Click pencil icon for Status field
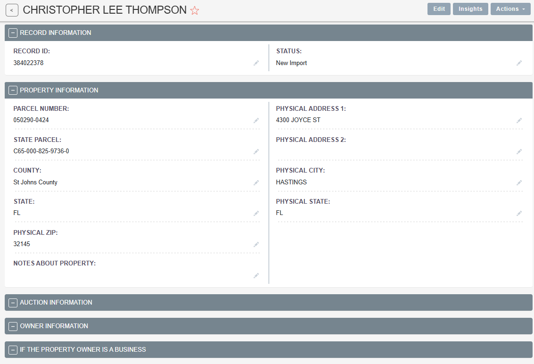The width and height of the screenshot is (534, 364). tap(519, 63)
